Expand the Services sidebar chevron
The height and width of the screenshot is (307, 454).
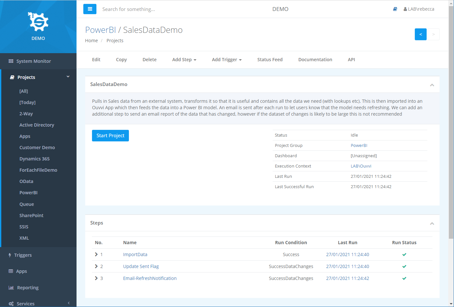pyautogui.click(x=68, y=303)
